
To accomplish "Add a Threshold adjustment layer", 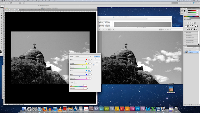I will tap(192, 29).
